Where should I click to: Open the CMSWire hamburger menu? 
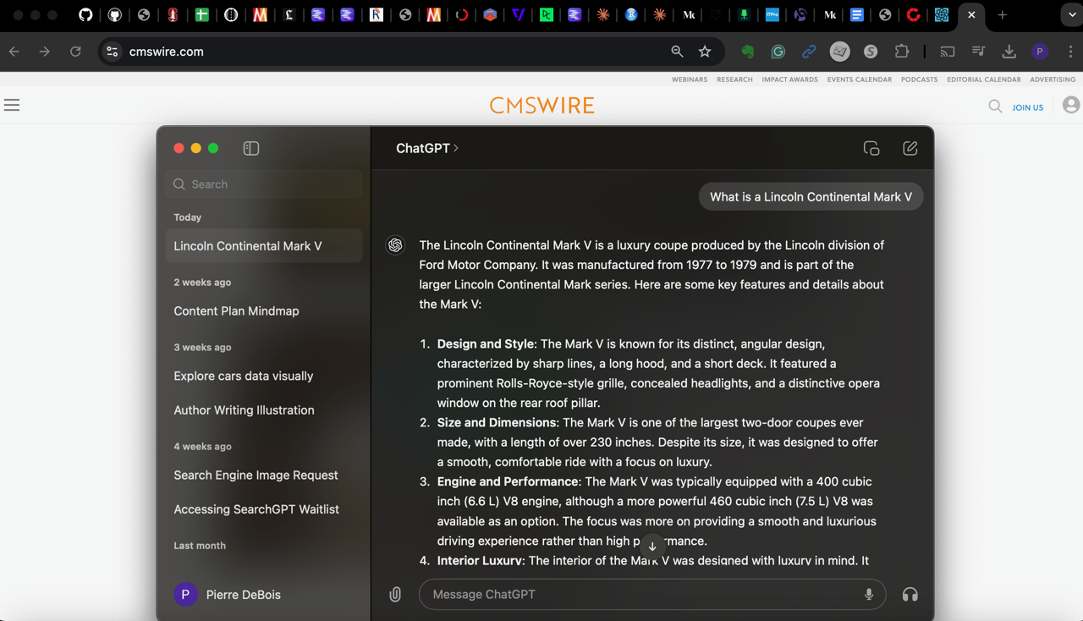(x=12, y=106)
